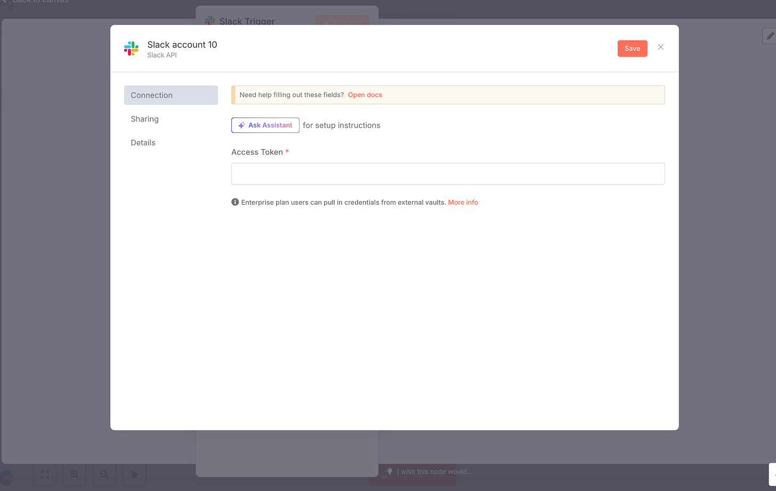Click the Slack logo in the credential header
776x491 pixels.
pos(131,48)
